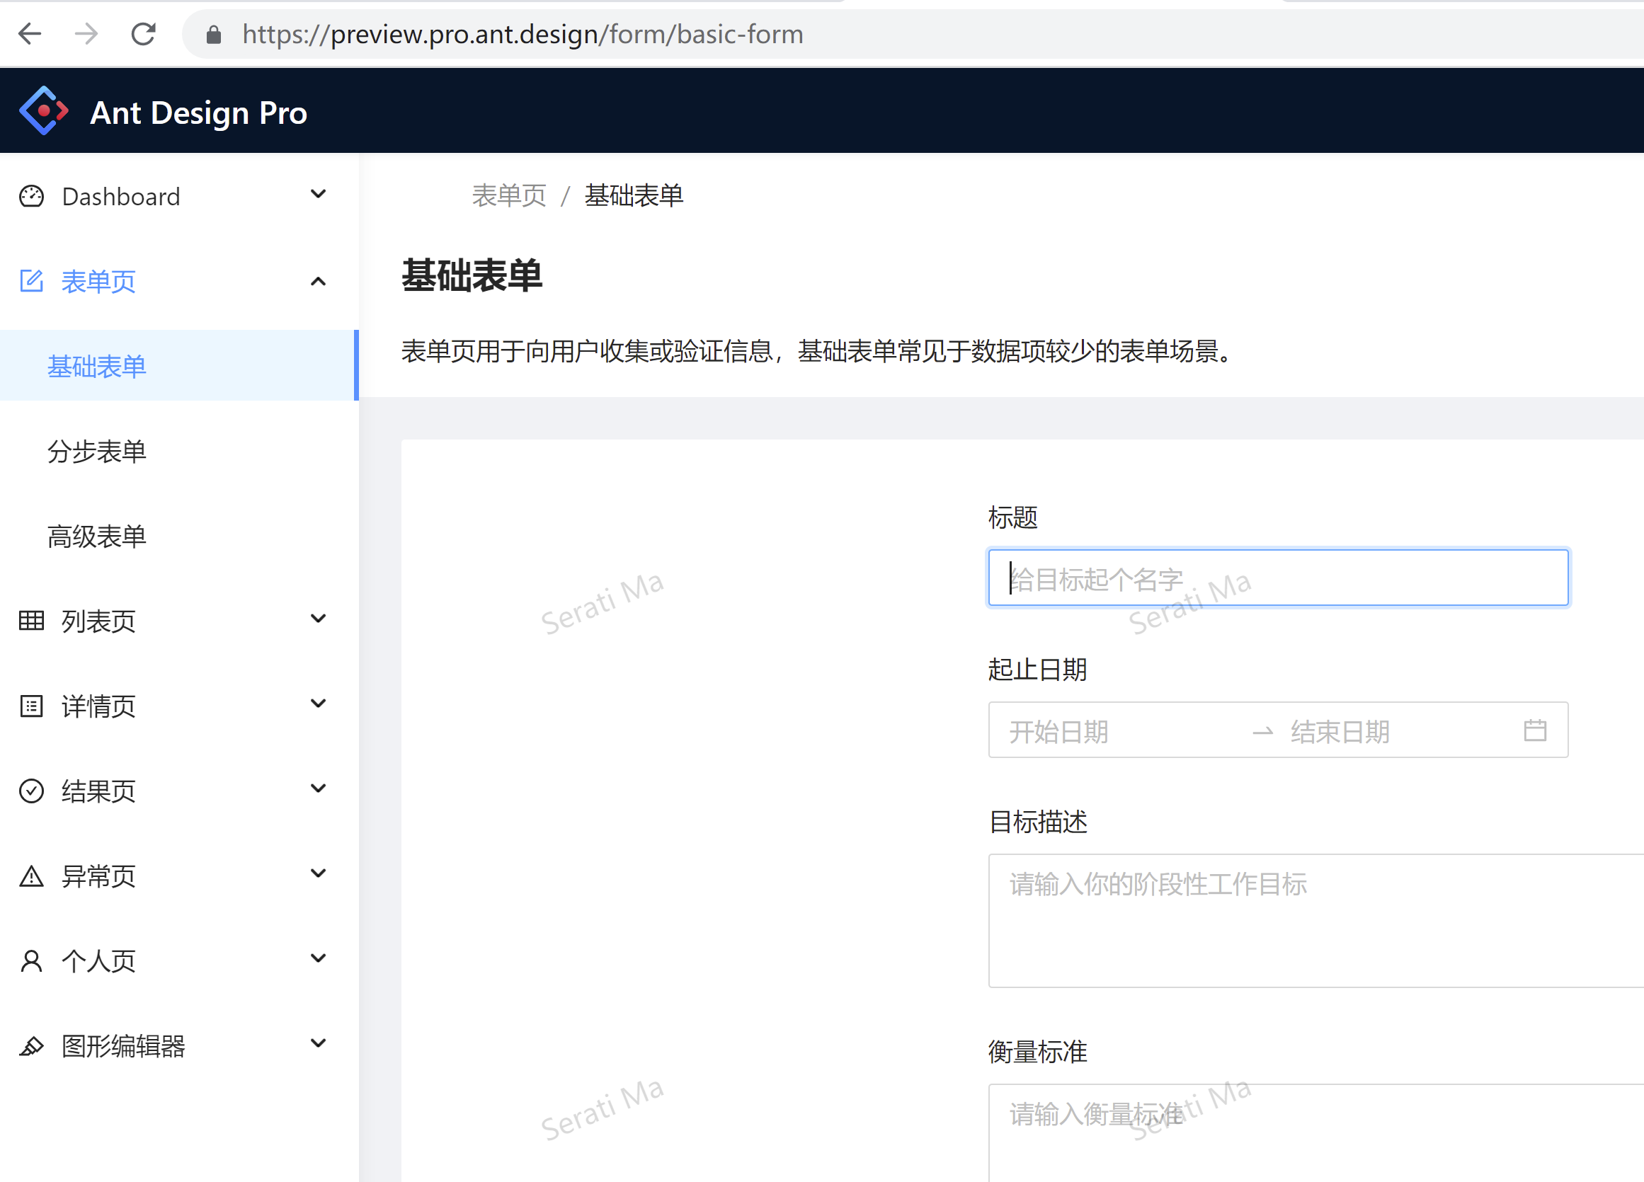Viewport: 1644px width, 1182px height.
Task: Click the 表单页 edit icon
Action: pos(31,281)
